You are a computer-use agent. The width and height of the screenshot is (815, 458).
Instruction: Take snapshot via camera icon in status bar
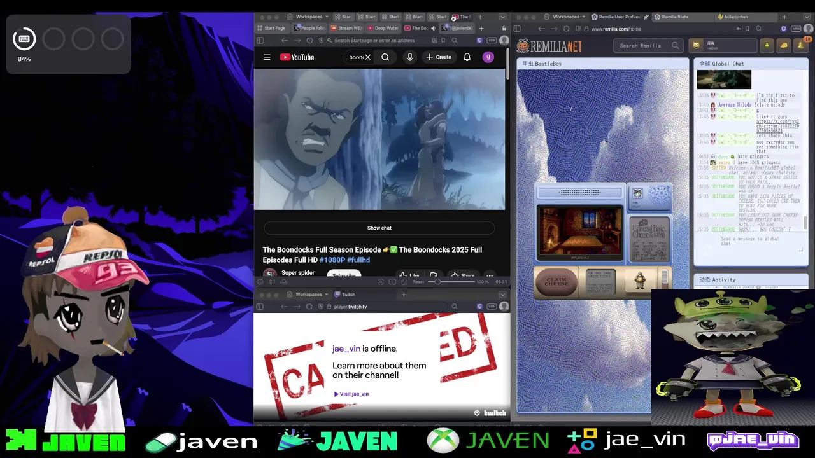[380, 282]
